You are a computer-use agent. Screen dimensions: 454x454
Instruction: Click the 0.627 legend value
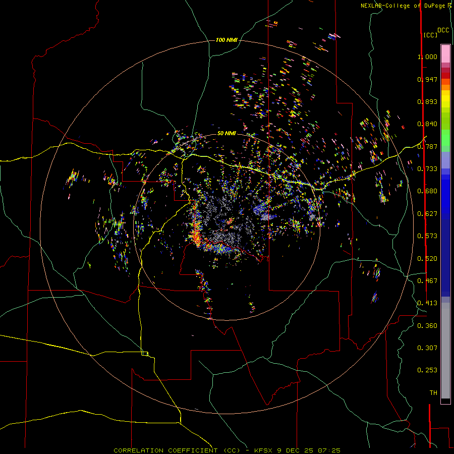click(427, 214)
